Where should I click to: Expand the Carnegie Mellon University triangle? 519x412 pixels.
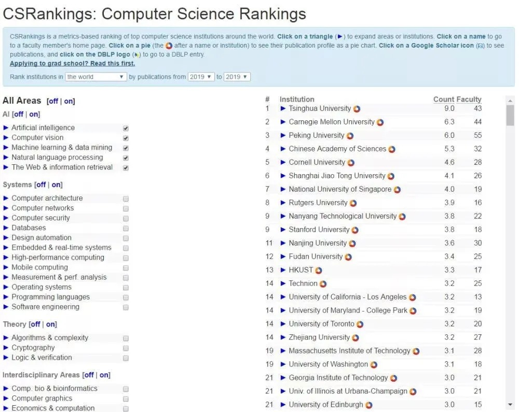pyautogui.click(x=283, y=122)
